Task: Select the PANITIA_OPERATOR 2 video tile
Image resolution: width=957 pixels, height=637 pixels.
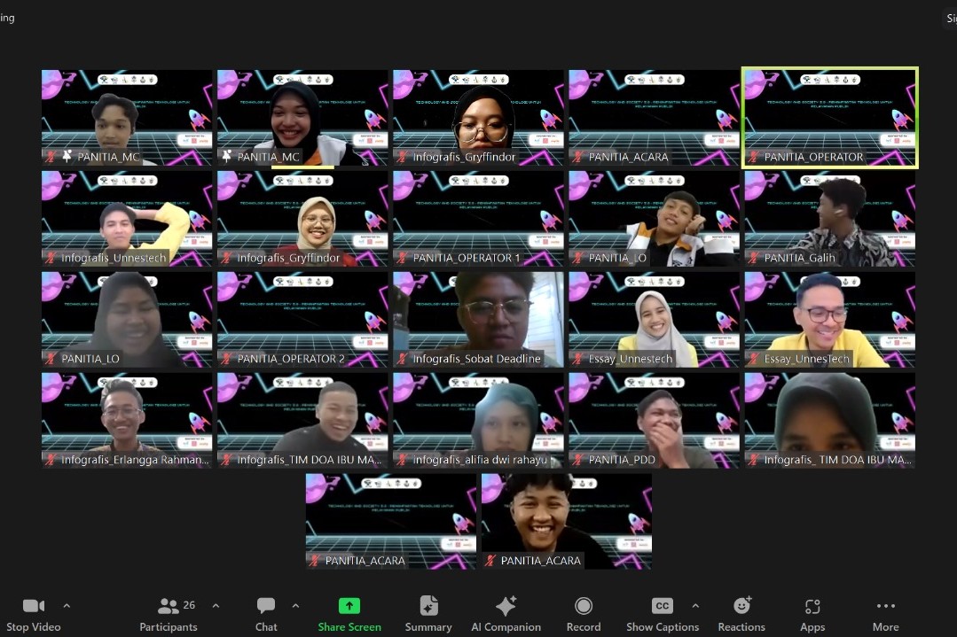Action: [302, 319]
